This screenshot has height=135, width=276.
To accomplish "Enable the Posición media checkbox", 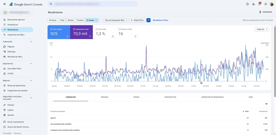I will [119, 29].
